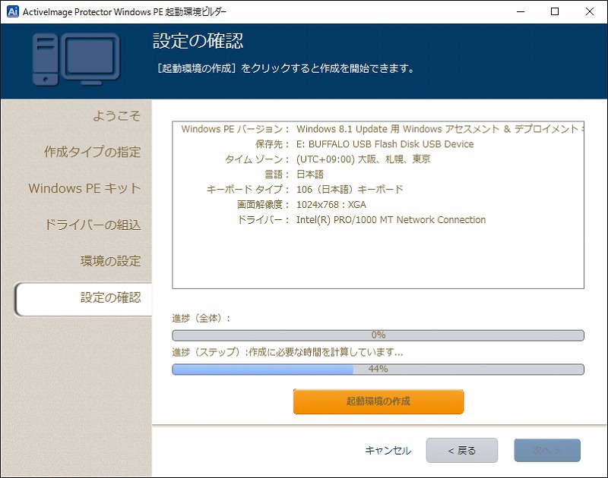Click the 進捗（ステップ）status message
This screenshot has width=608, height=478.
(x=287, y=352)
